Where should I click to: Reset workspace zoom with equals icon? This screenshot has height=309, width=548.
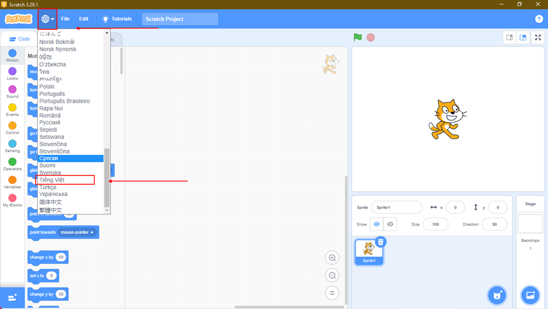coord(332,293)
